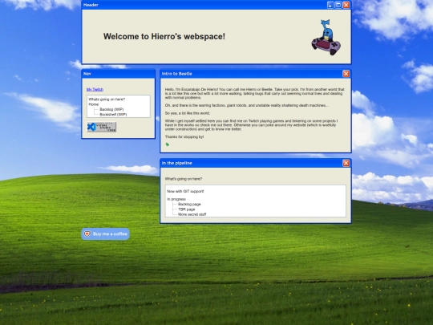Viewport: 433px width, 325px height.
Task: Select 'In progress' tree node
Action: pos(176,199)
